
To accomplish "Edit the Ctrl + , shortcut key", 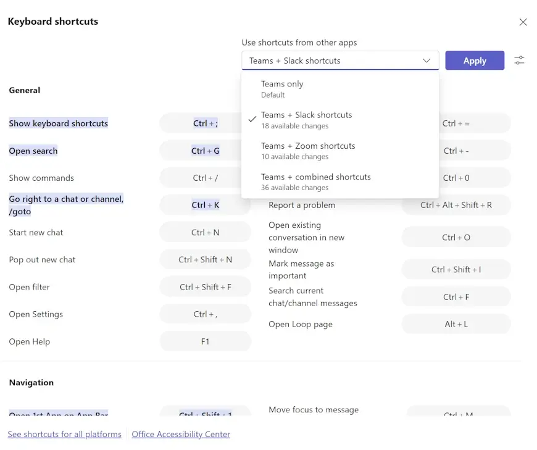I will 205,314.
